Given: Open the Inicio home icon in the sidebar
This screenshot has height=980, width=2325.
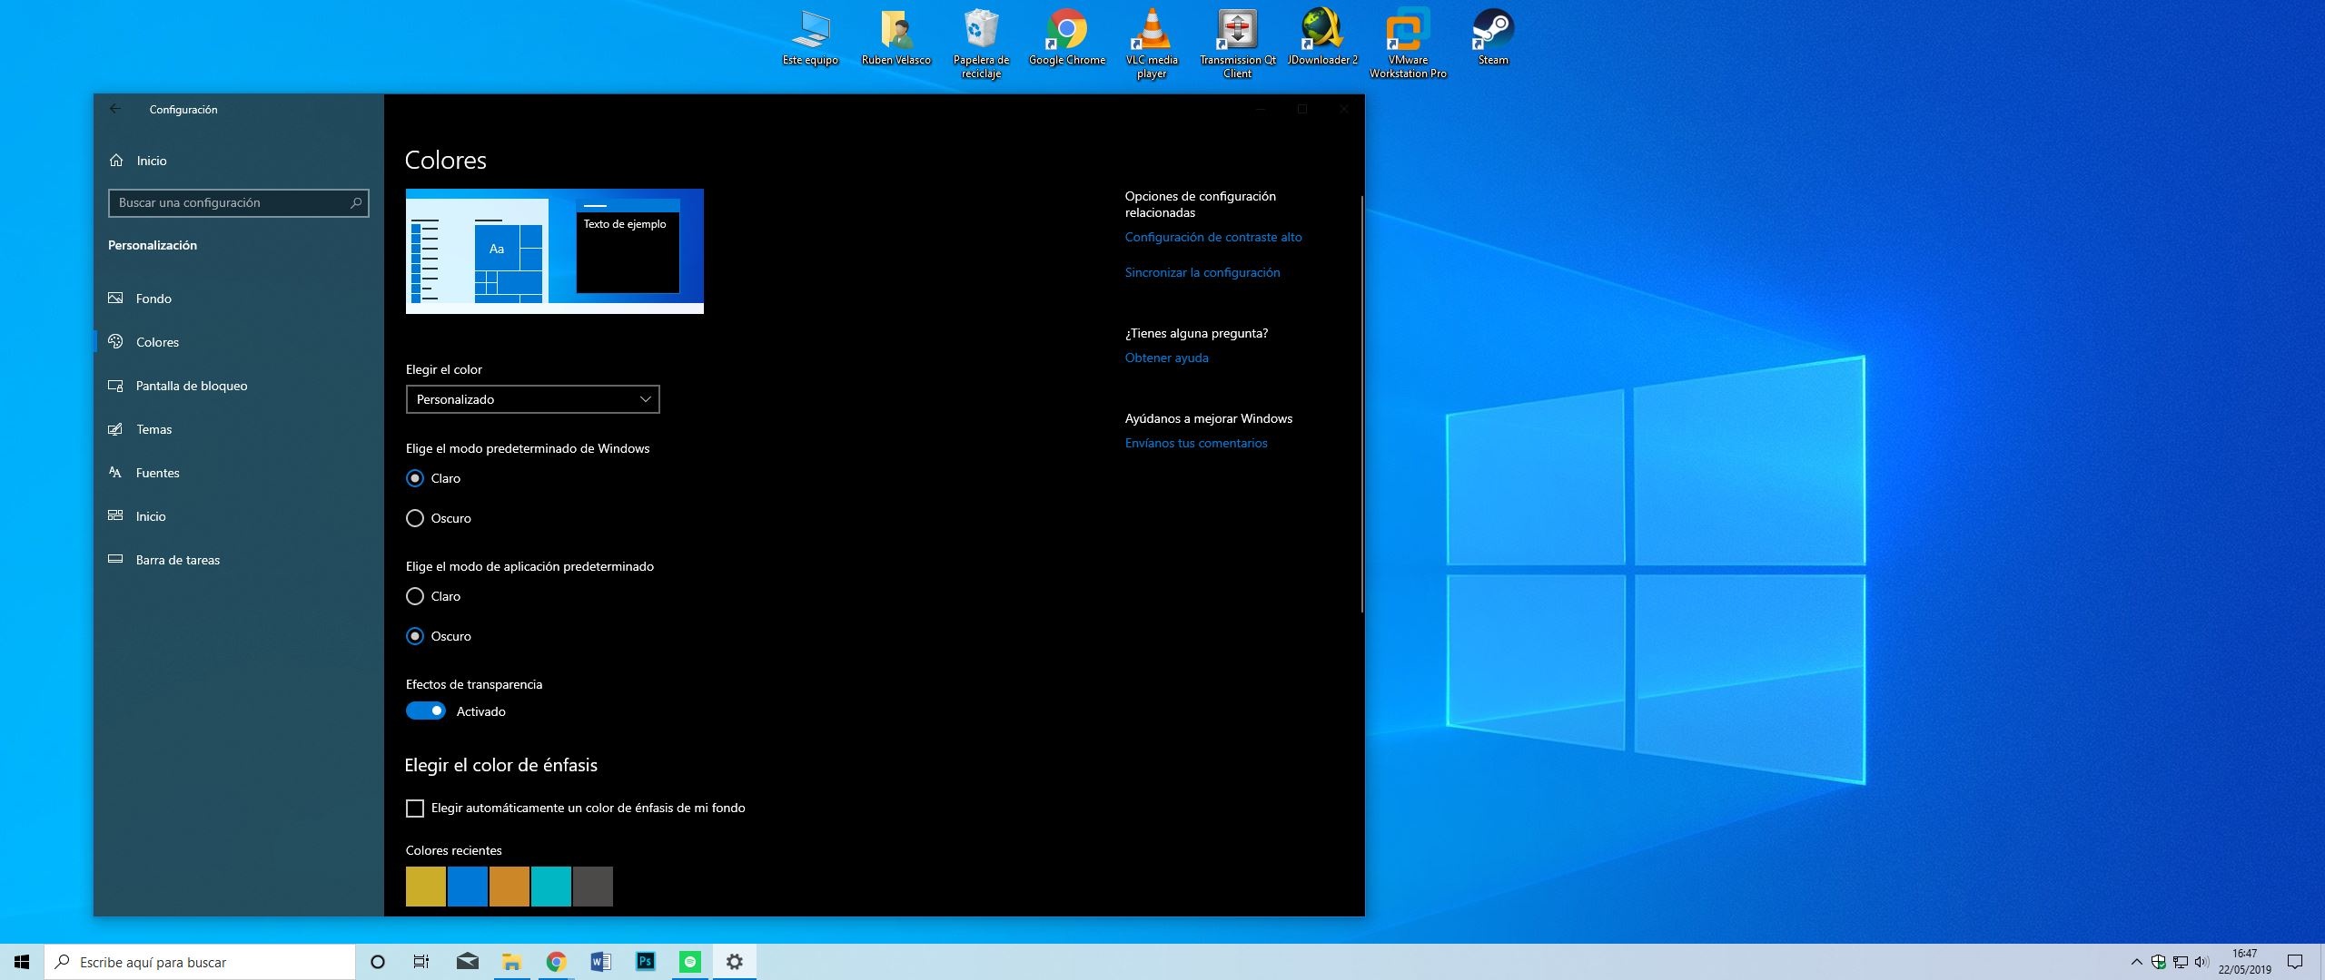Looking at the screenshot, I should pyautogui.click(x=116, y=161).
